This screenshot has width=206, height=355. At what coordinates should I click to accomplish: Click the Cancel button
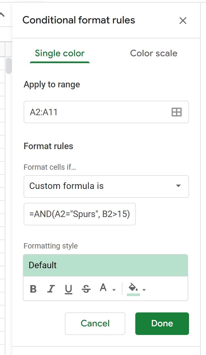pyautogui.click(x=95, y=324)
